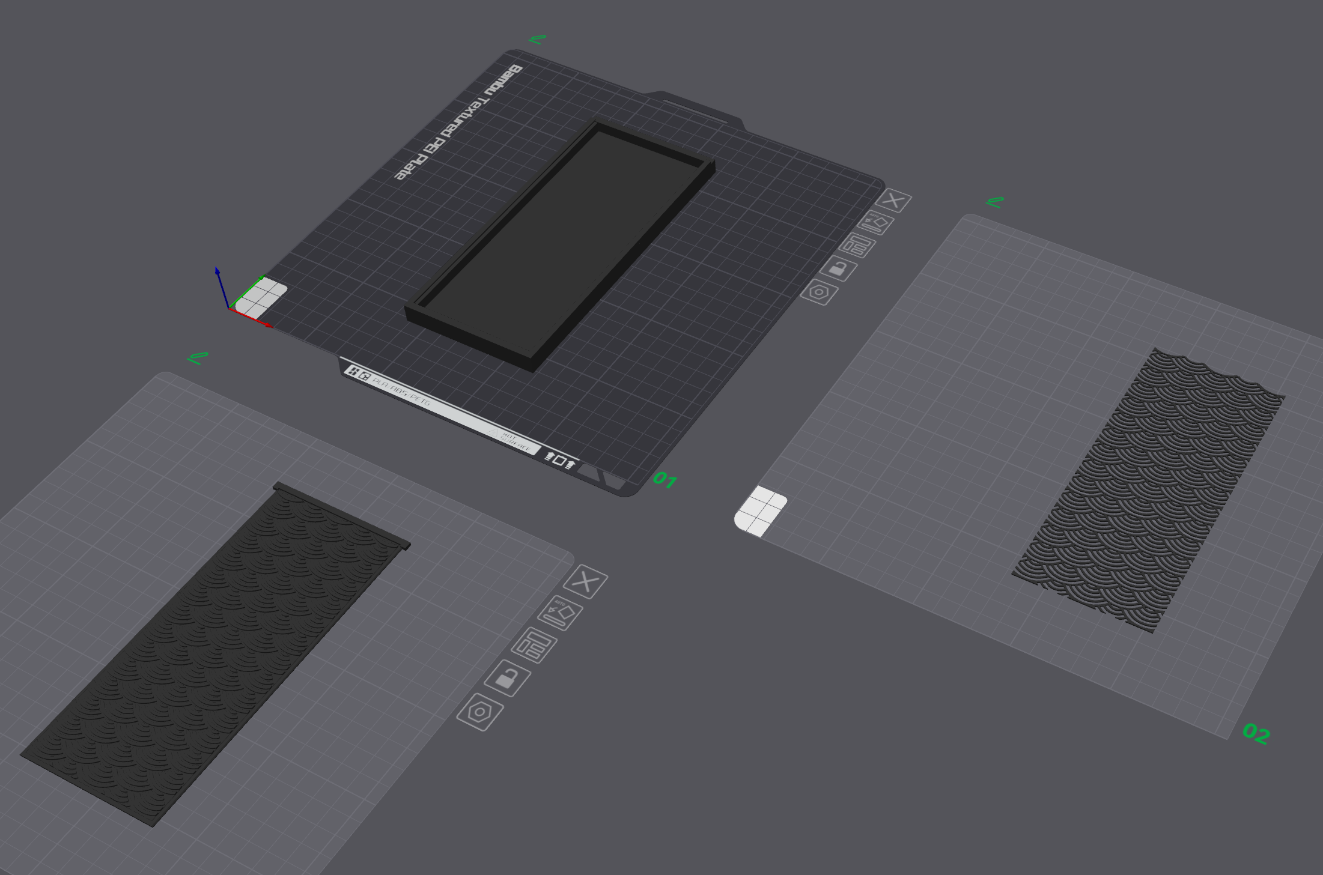The width and height of the screenshot is (1323, 875).
Task: Remove plate 01 using its X icon
Action: pyautogui.click(x=893, y=201)
